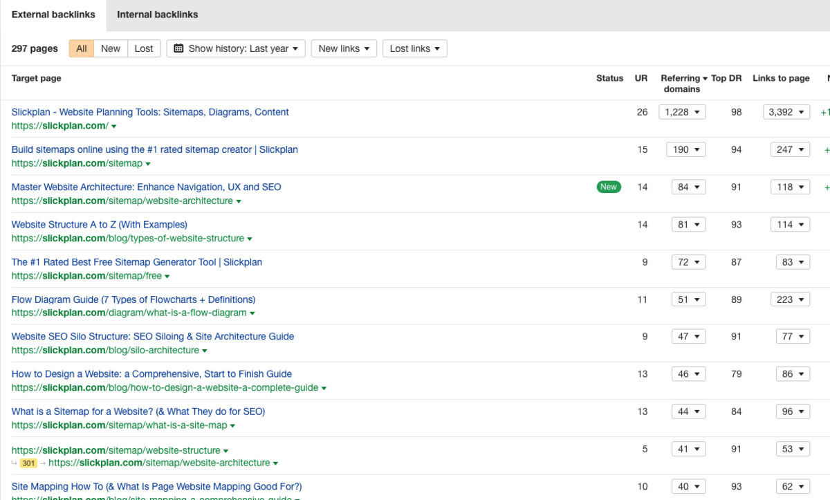Click the caret next to https://slickplan.com/ URL

point(114,127)
